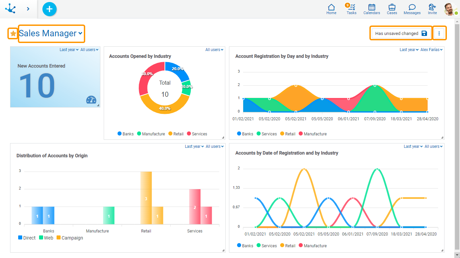Open Last year filter on New Accounts Entered
The image size is (460, 258).
click(69, 50)
